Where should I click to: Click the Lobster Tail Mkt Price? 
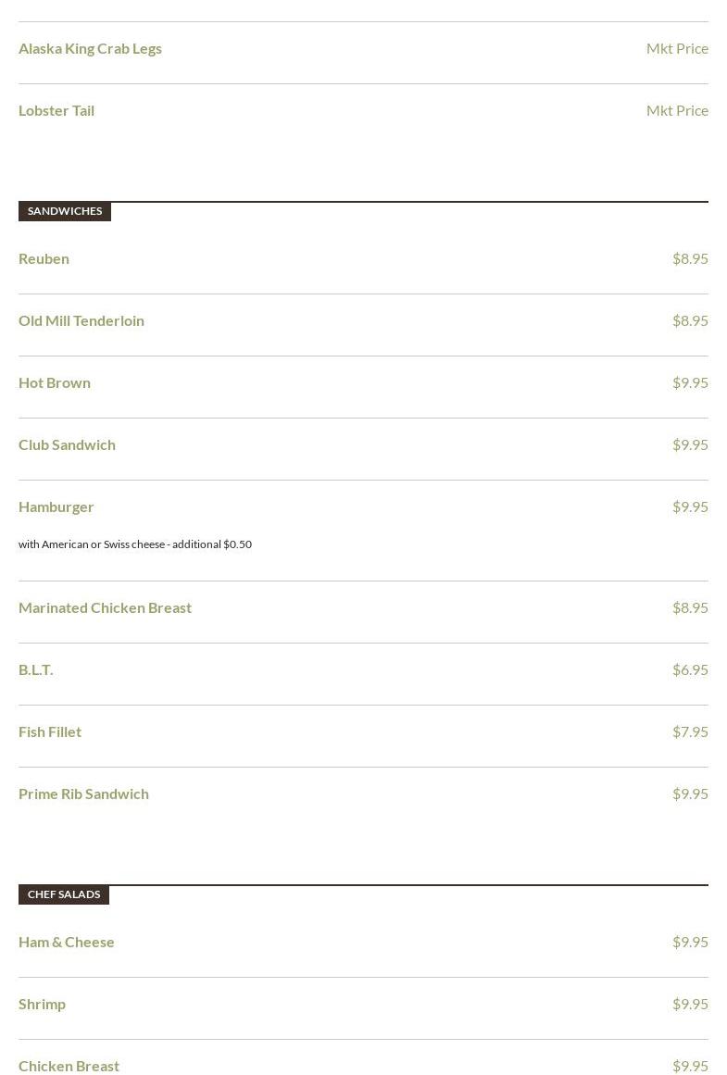pos(677,110)
